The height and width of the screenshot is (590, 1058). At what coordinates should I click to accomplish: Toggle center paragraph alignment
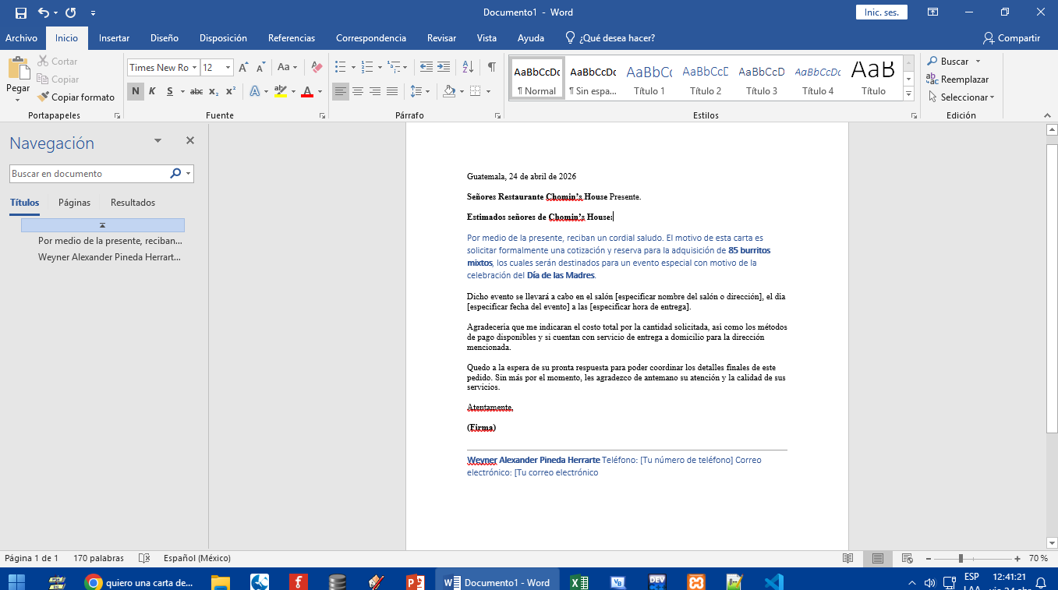(x=358, y=91)
